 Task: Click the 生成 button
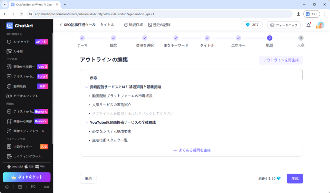pos(295,178)
